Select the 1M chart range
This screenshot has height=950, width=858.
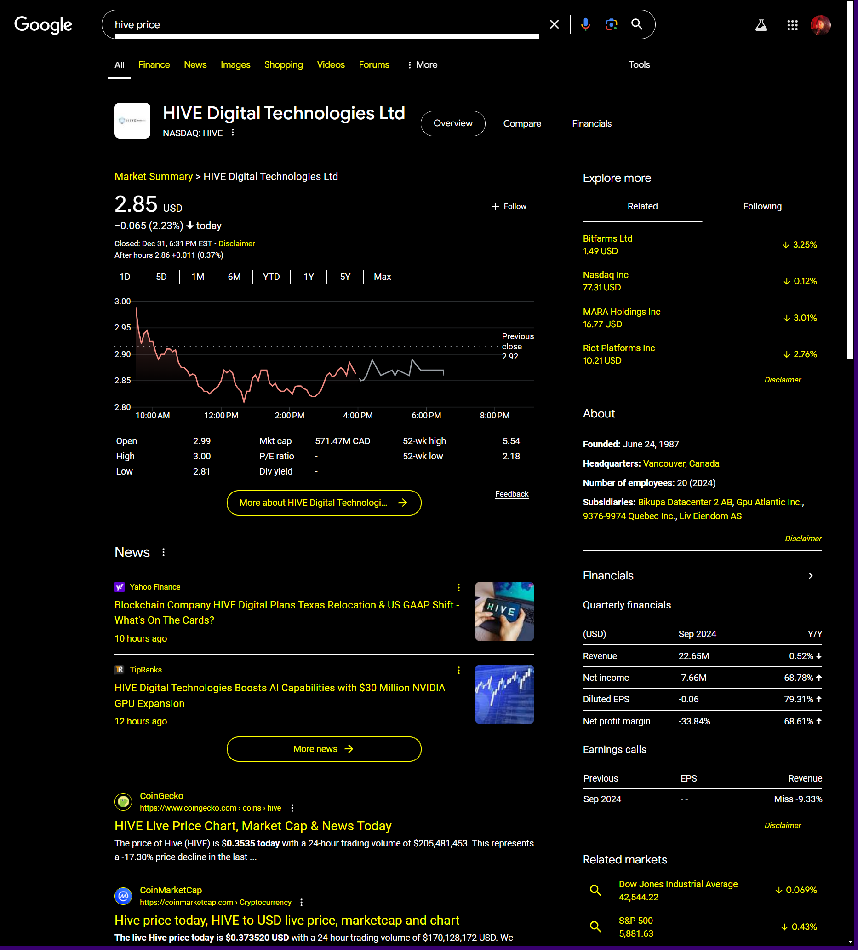click(x=198, y=277)
